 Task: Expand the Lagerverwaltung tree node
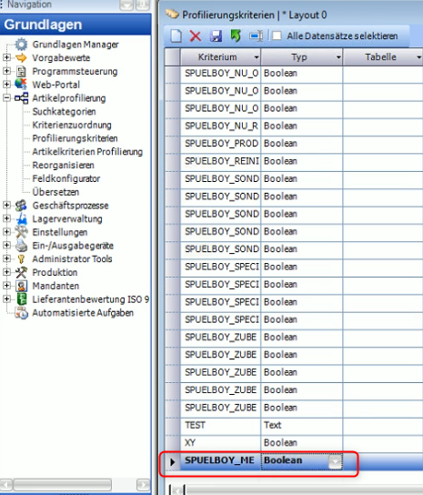(6, 218)
